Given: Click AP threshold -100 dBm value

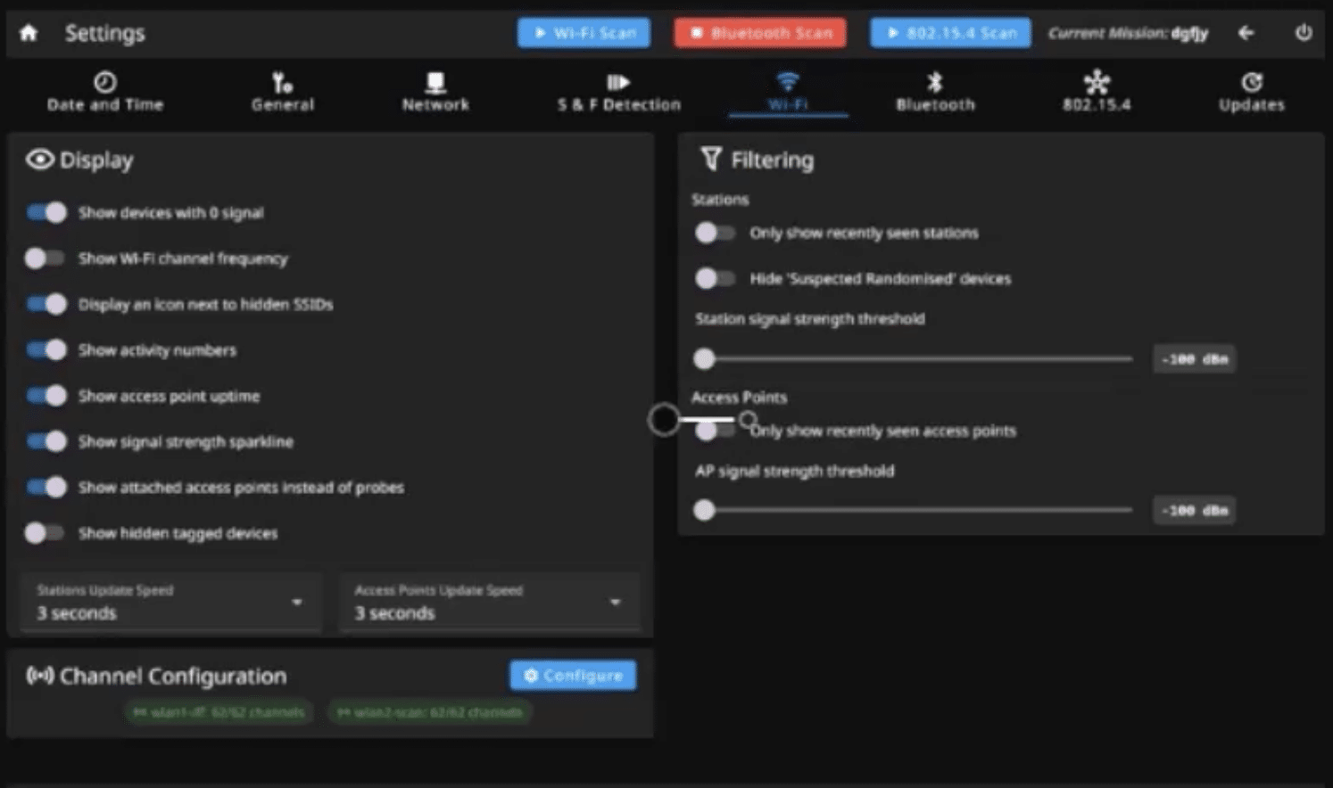Looking at the screenshot, I should (x=1194, y=511).
